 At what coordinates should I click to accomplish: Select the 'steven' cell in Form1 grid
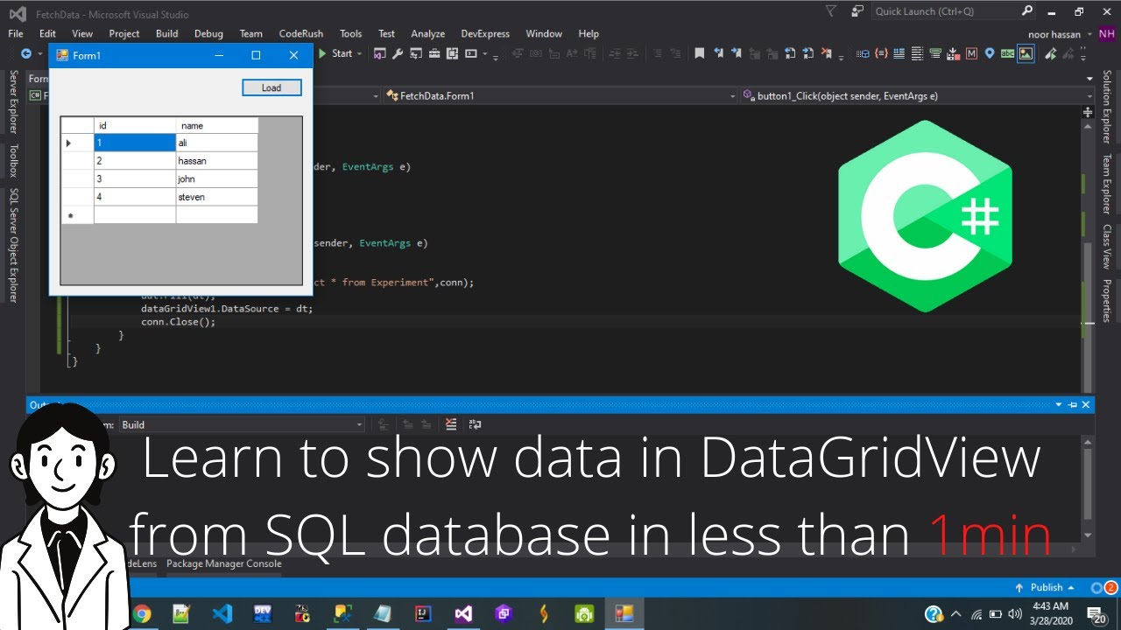(x=217, y=197)
